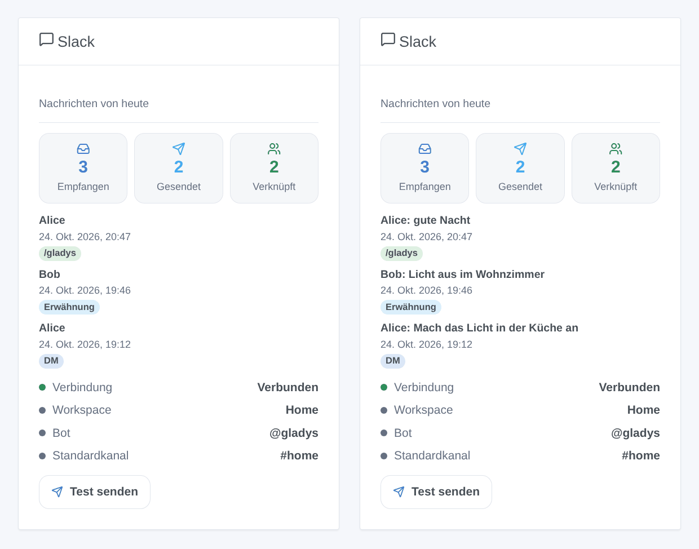Viewport: 699px width, 549px height.
Task: Click the green Verbindung status dot in left card
Action: tap(42, 387)
